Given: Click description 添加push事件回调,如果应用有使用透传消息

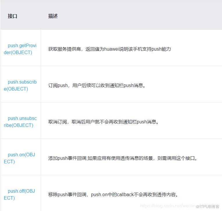Looking at the screenshot, I should pyautogui.click(x=123, y=158).
